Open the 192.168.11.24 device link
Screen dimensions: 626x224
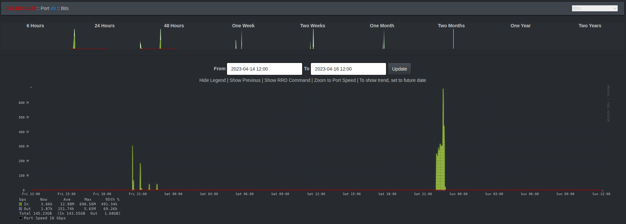point(21,8)
